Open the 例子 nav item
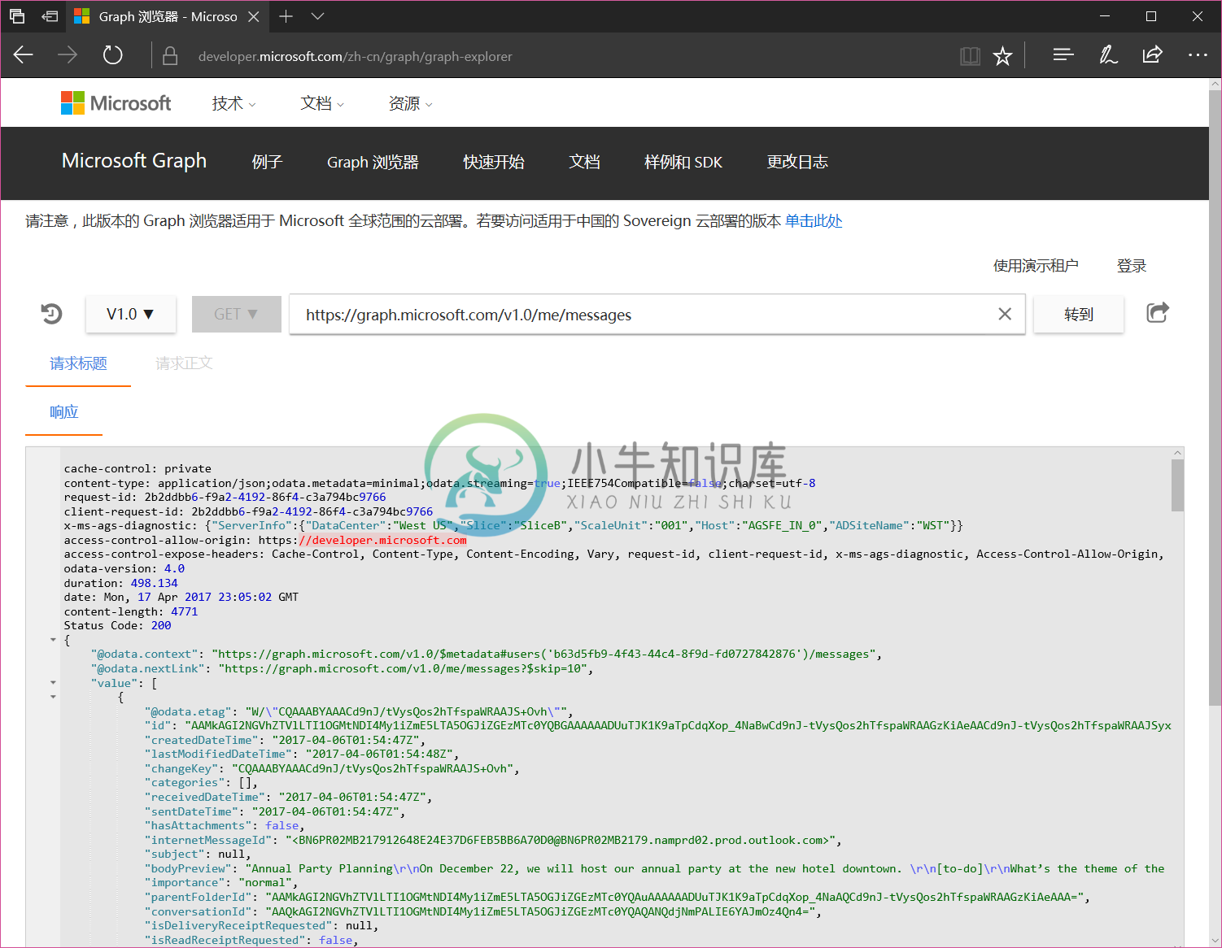The width and height of the screenshot is (1222, 948). click(267, 162)
